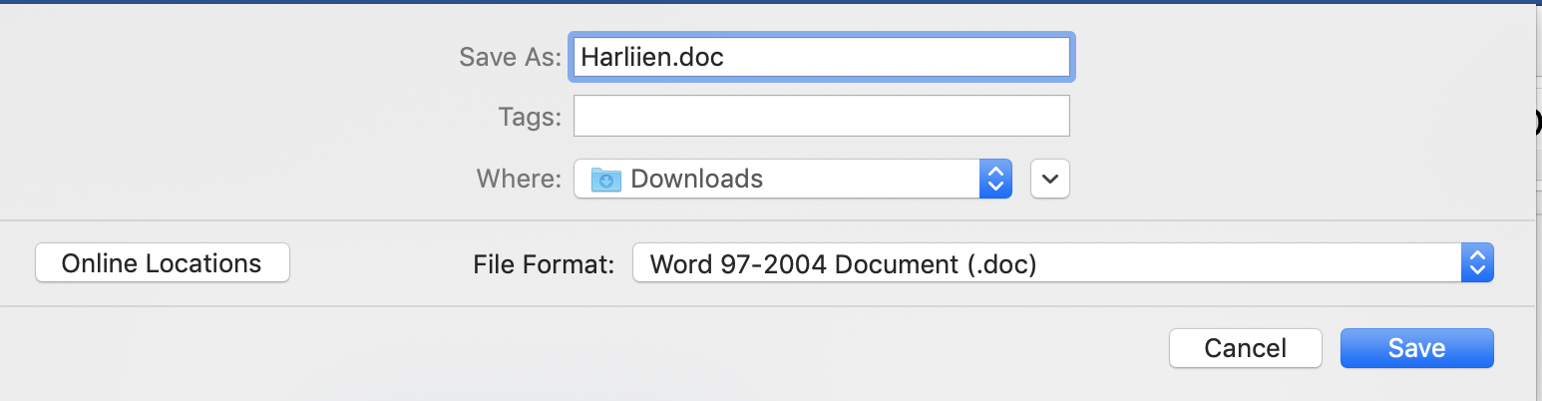Expand the full file browser with chevron button
This screenshot has width=1542, height=401.
[x=1050, y=179]
